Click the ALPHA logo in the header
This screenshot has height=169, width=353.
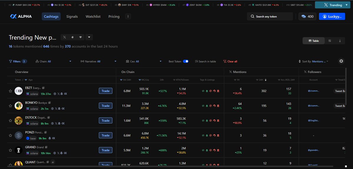click(21, 16)
